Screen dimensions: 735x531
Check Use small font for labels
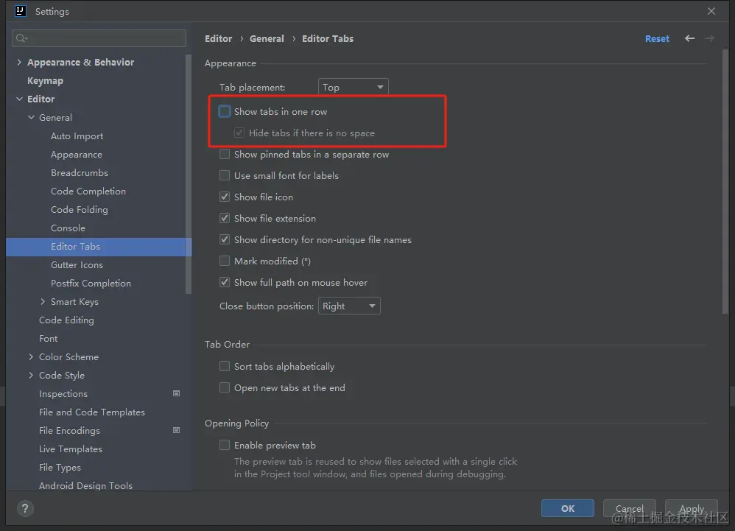225,176
